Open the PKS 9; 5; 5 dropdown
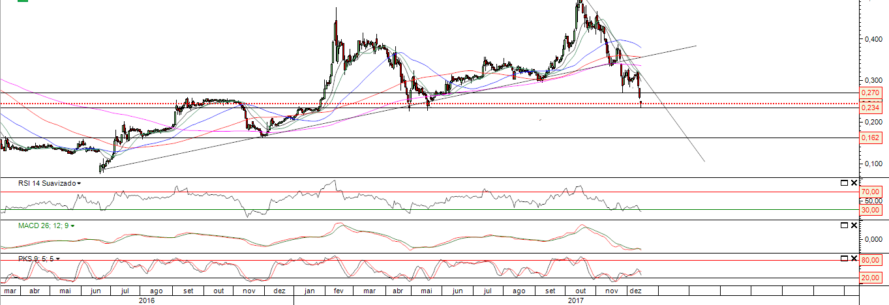The image size is (889, 305). [x=58, y=259]
